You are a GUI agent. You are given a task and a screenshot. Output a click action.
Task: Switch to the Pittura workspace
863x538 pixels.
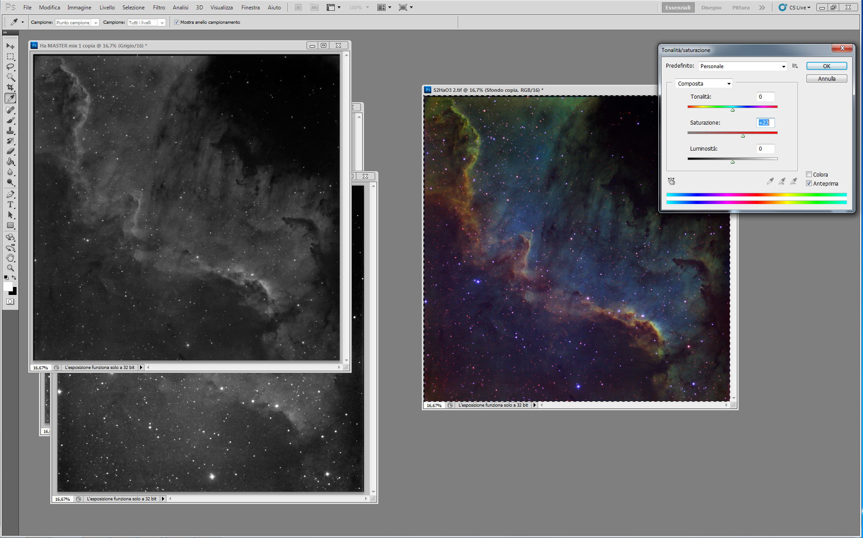click(741, 8)
